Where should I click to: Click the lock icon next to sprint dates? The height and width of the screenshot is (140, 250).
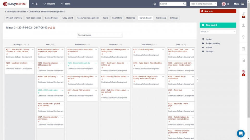coord(51,28)
